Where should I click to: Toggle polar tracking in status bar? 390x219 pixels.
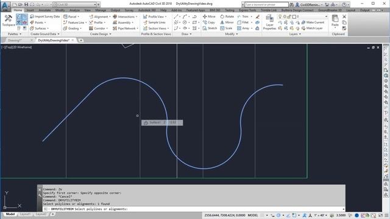pos(278,215)
